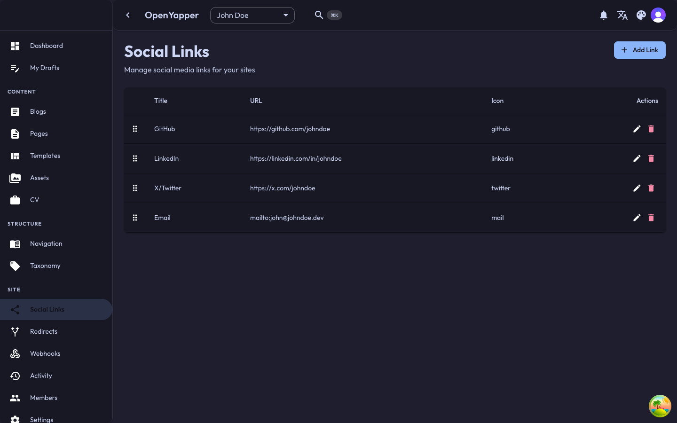This screenshot has height=423, width=677.
Task: Open the Navigation structure page
Action: tap(46, 243)
